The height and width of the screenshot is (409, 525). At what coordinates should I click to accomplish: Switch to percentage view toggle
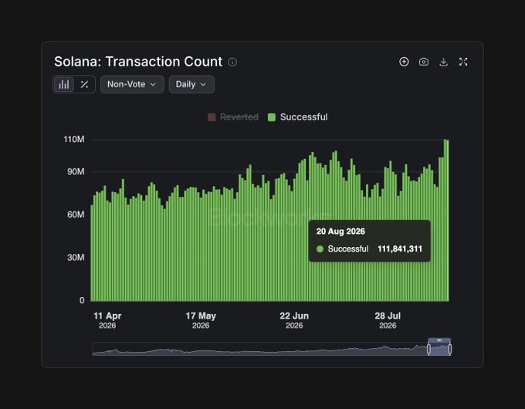tap(84, 84)
